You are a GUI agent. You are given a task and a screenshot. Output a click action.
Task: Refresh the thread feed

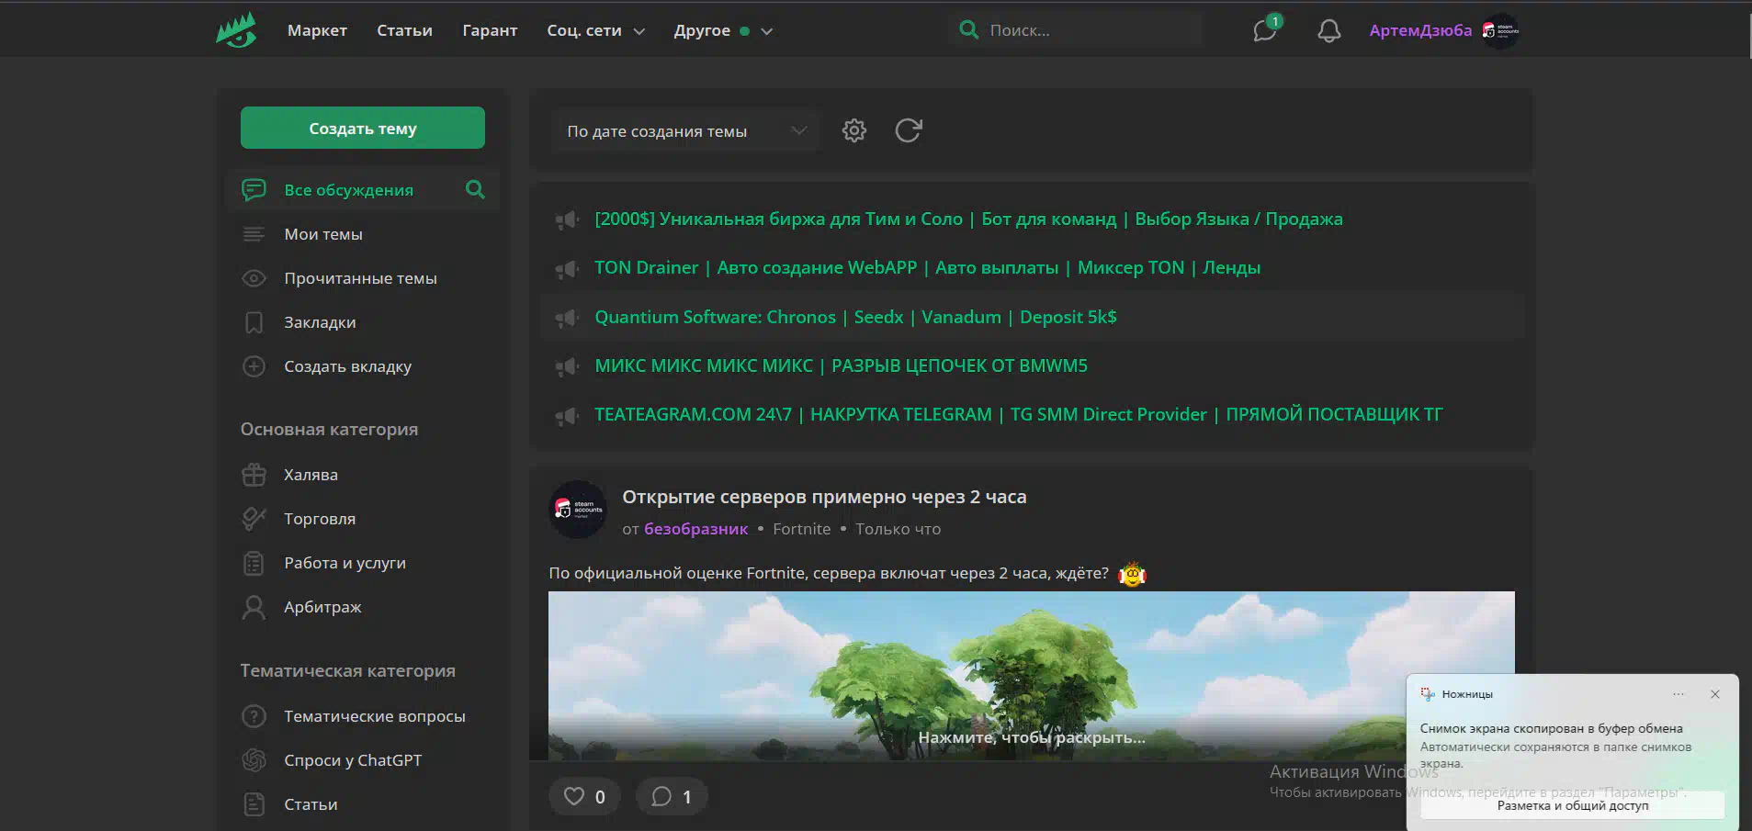pos(909,130)
